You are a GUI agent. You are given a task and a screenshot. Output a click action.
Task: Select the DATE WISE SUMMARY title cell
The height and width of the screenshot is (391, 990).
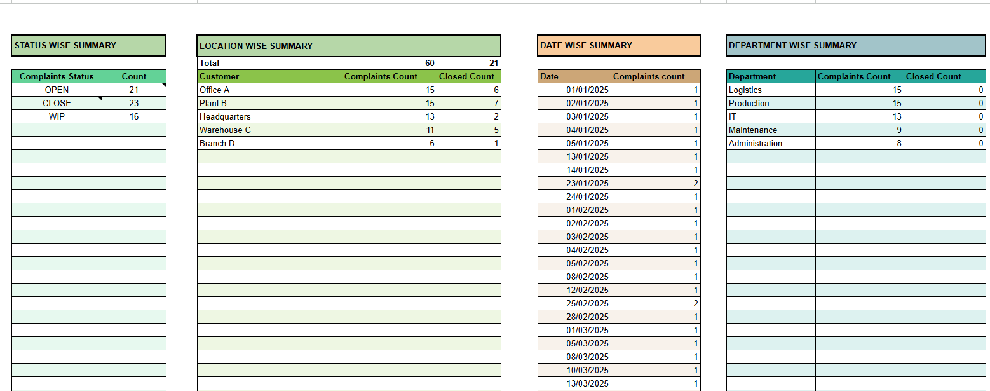point(618,46)
